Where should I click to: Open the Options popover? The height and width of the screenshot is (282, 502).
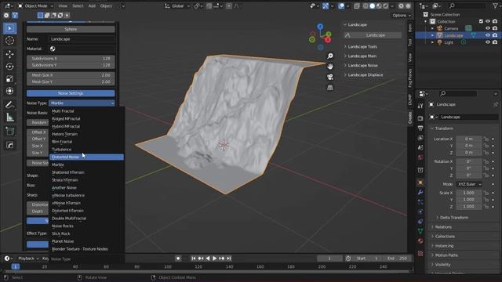(402, 16)
